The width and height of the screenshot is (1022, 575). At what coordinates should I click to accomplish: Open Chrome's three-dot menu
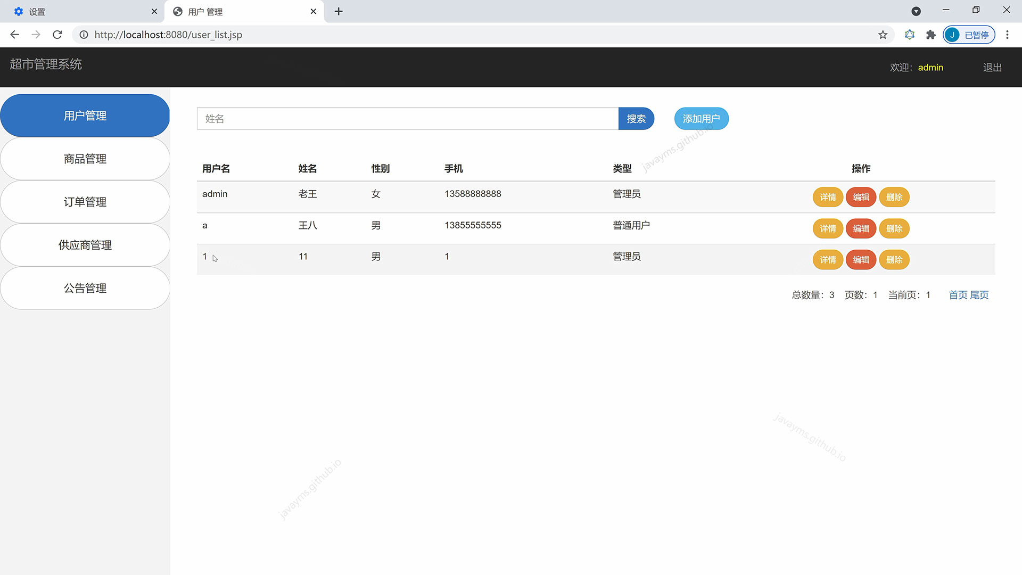[1007, 35]
